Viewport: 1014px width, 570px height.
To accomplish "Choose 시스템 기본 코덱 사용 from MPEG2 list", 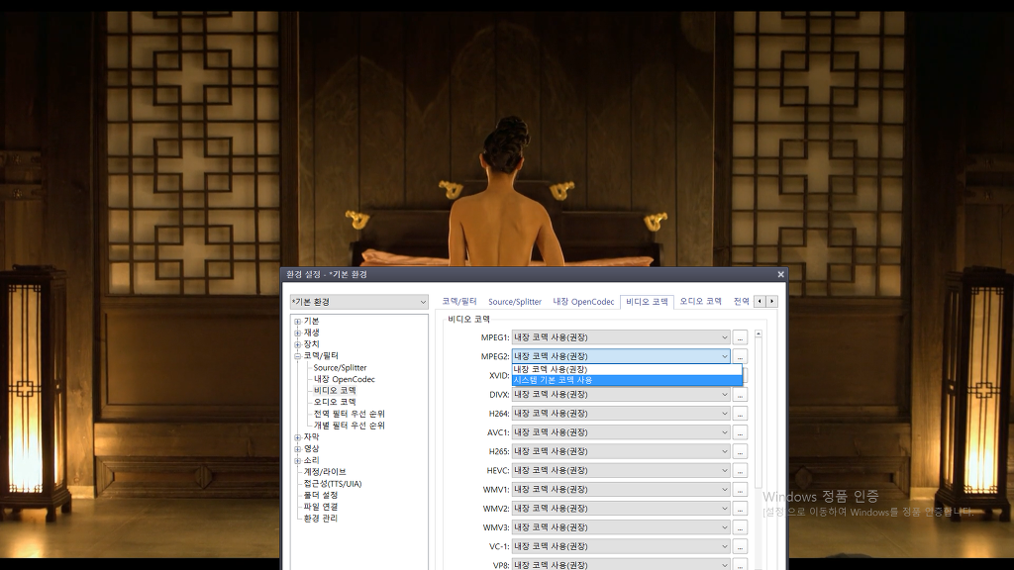I will [x=627, y=380].
